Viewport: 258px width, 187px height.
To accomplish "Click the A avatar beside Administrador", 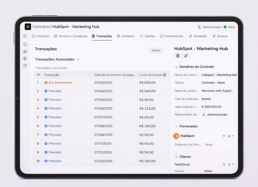I will coord(204,115).
